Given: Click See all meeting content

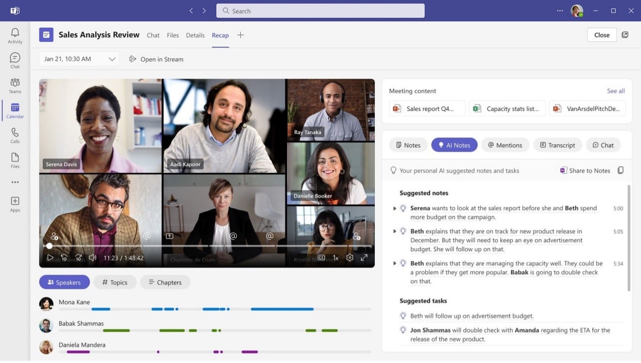Looking at the screenshot, I should (x=616, y=91).
